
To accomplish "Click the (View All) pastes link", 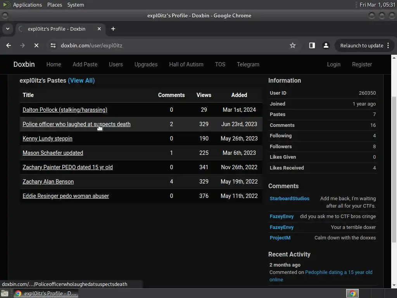I will 81,81.
